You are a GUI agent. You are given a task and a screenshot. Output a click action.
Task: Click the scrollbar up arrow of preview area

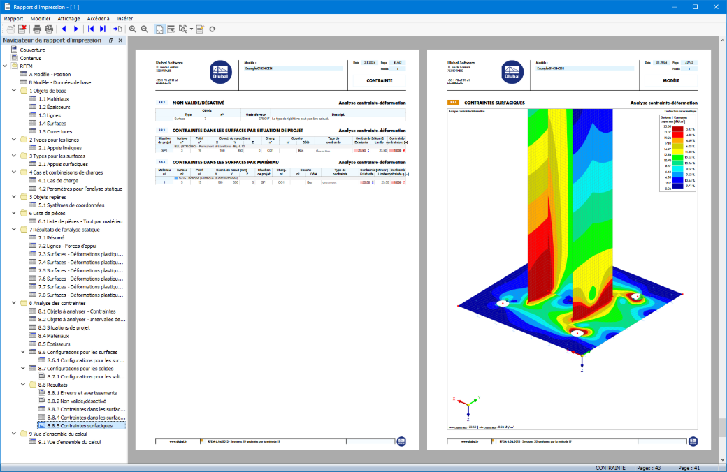[722, 40]
